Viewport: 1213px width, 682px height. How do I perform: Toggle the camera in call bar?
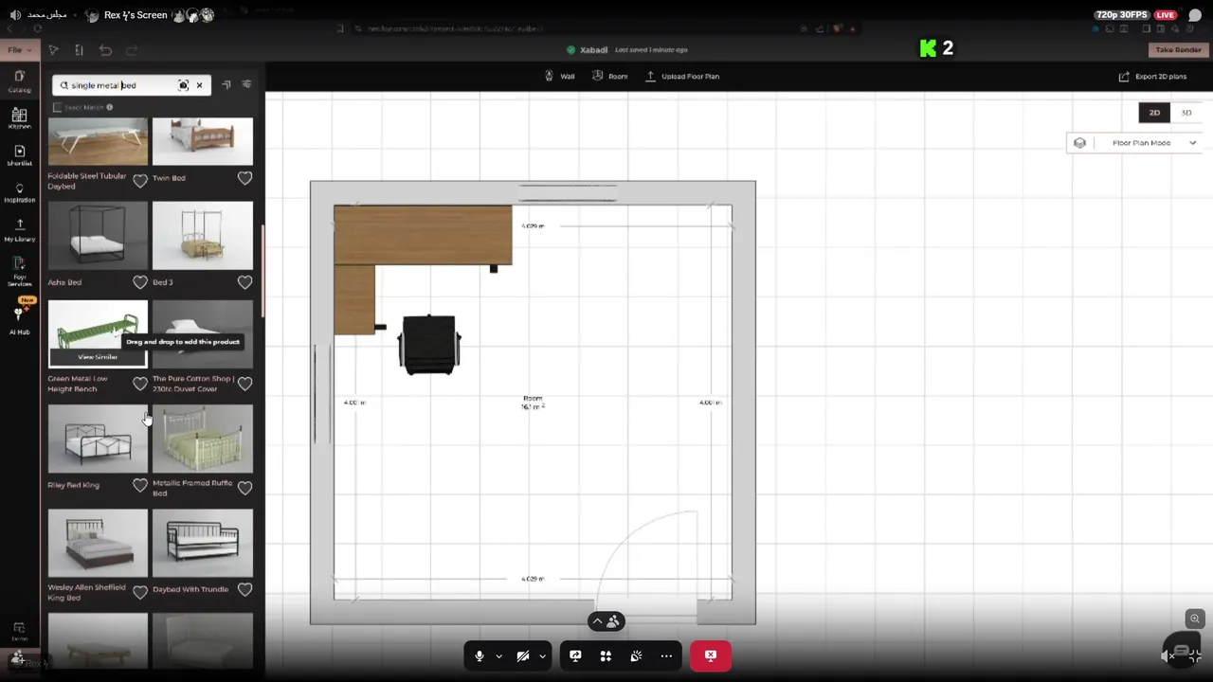pyautogui.click(x=523, y=655)
